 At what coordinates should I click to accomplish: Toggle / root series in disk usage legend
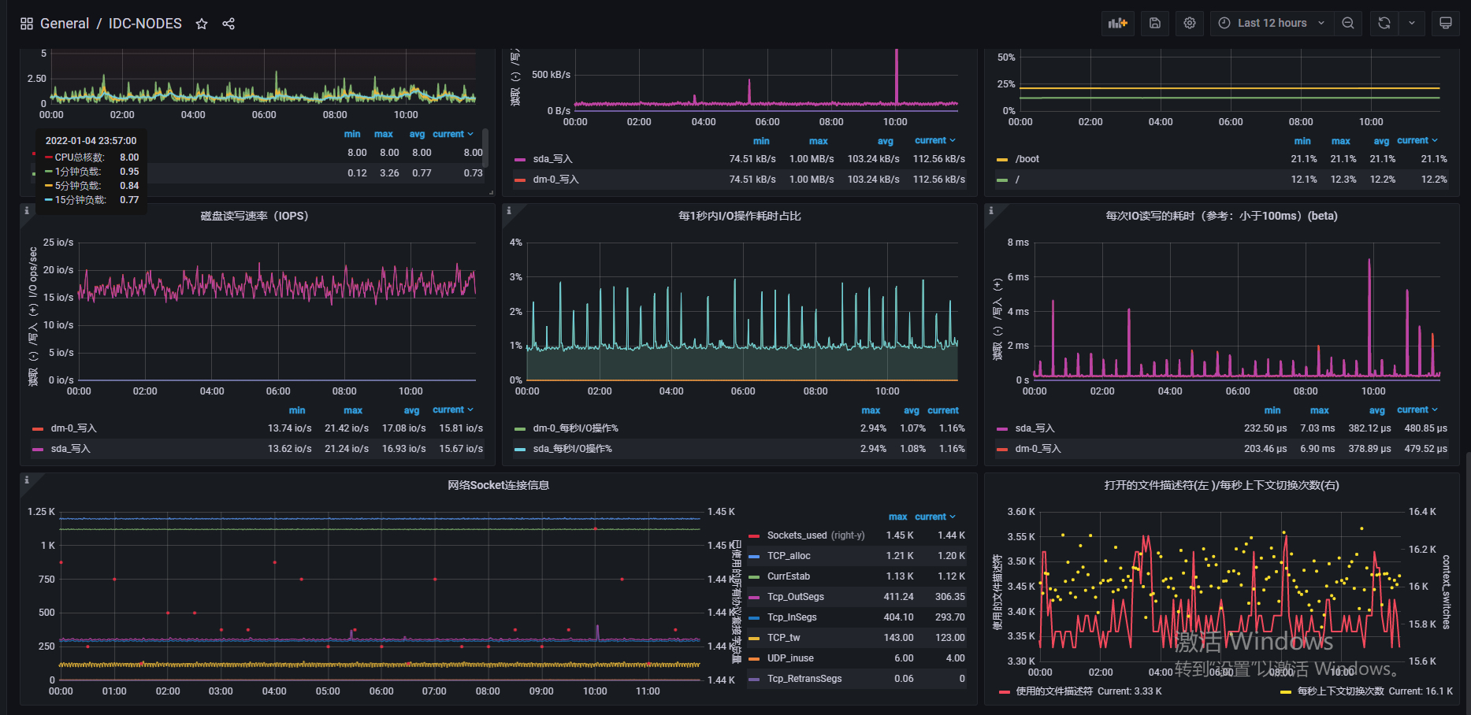click(1017, 180)
